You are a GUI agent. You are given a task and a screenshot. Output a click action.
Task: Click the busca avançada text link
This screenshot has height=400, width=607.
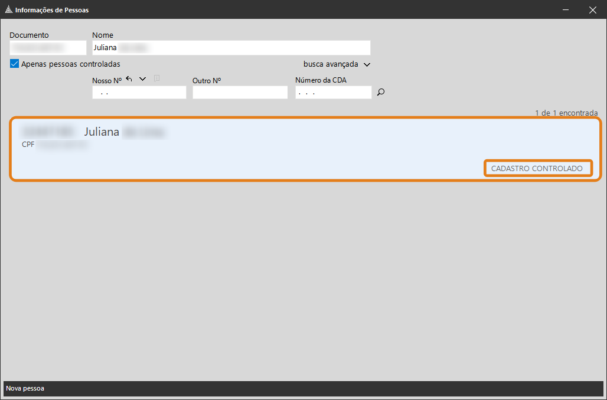click(331, 64)
